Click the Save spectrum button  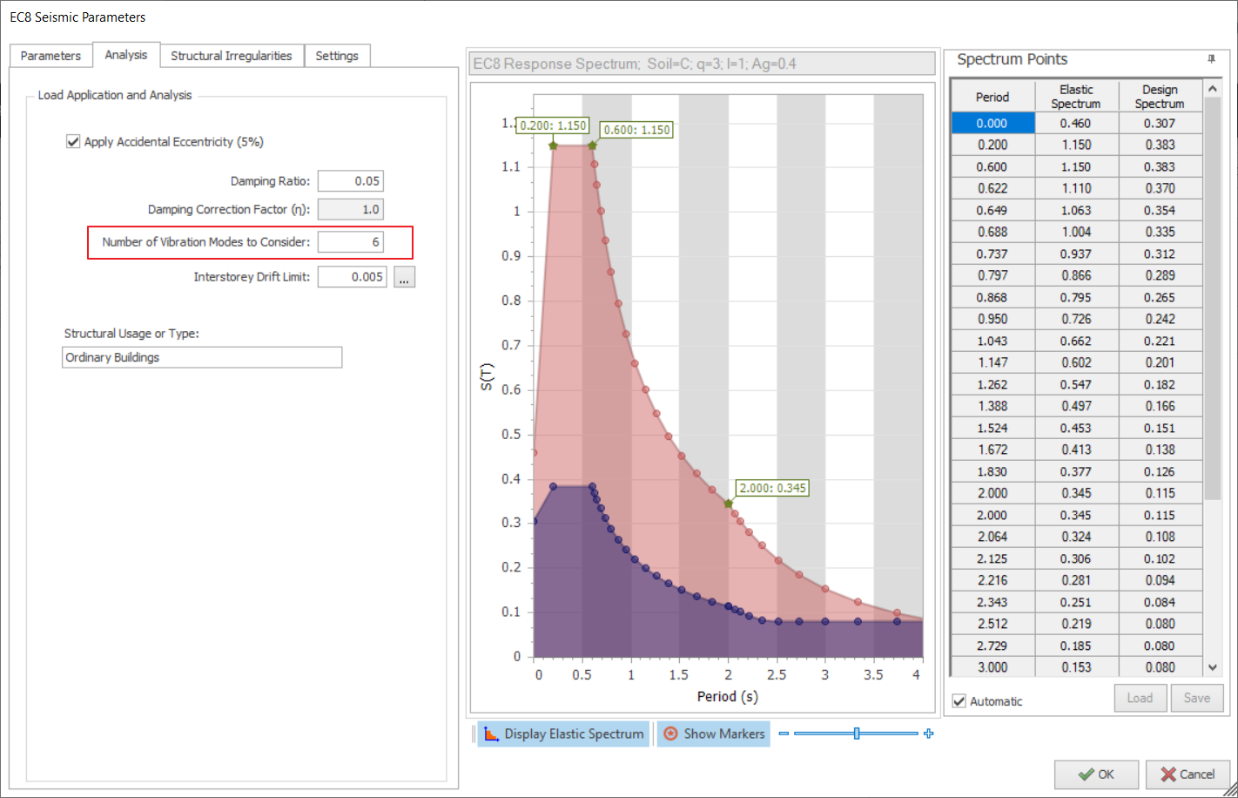pyautogui.click(x=1197, y=698)
